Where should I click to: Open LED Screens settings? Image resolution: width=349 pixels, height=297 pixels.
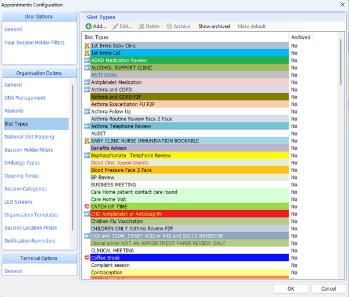(x=18, y=202)
